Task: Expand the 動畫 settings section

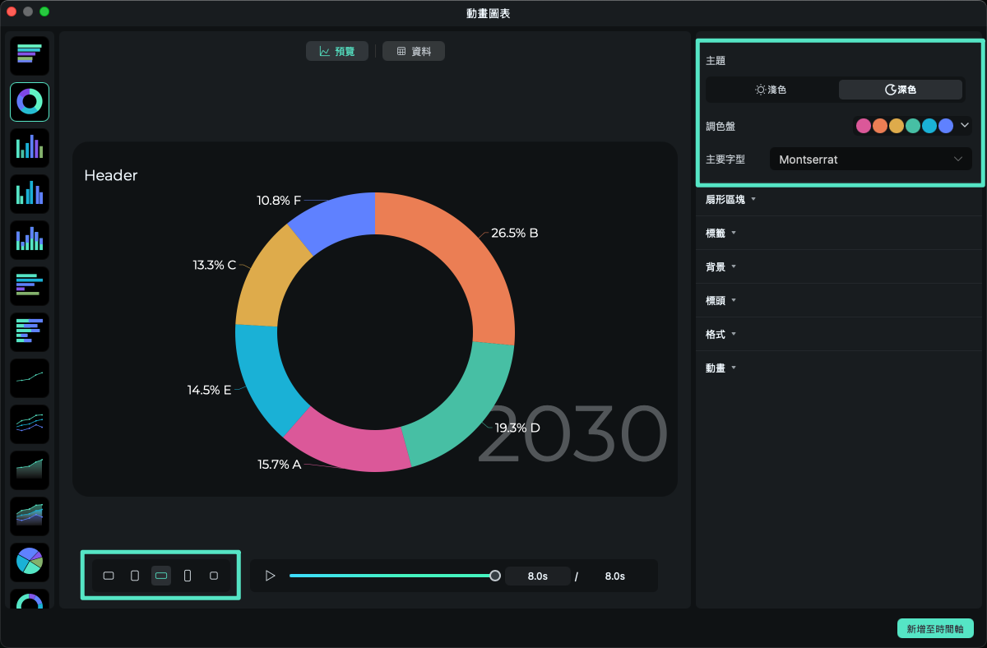Action: coord(720,368)
